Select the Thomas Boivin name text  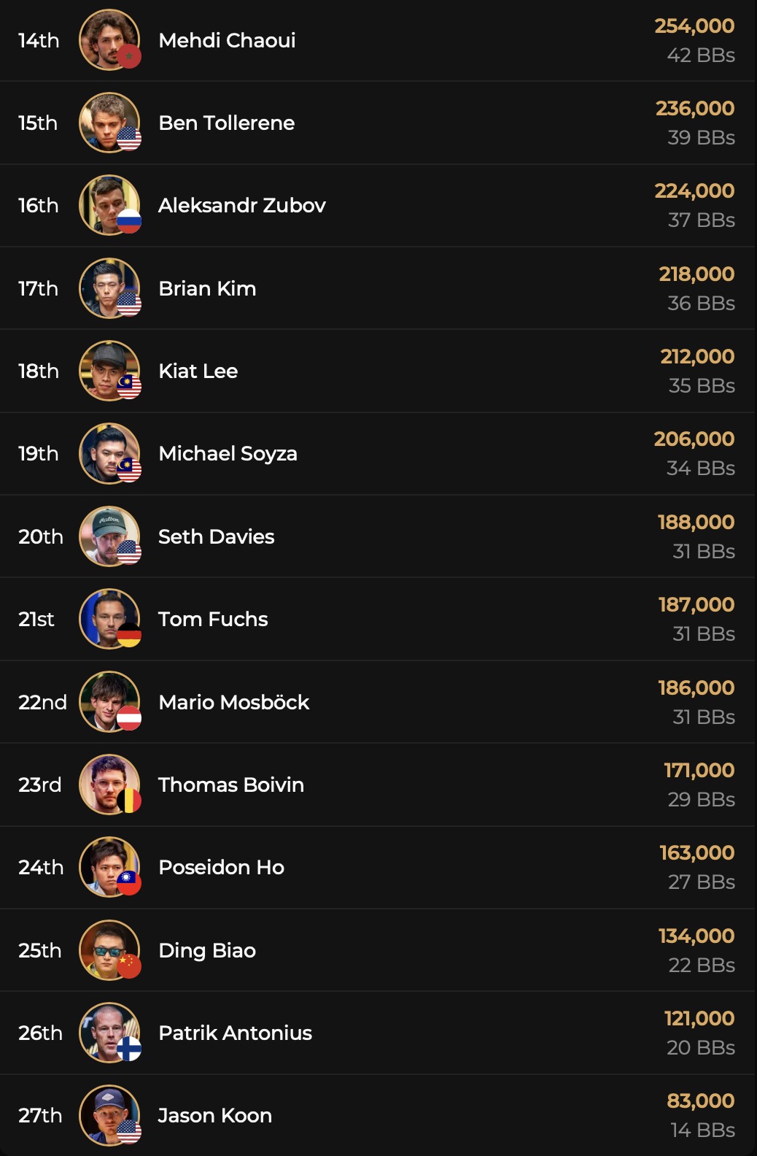[230, 785]
